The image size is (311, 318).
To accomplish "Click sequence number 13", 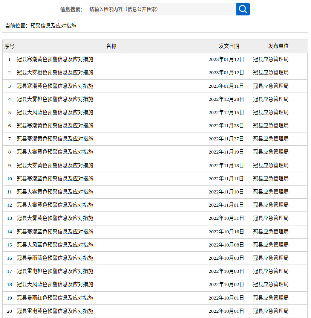I will point(9,218).
